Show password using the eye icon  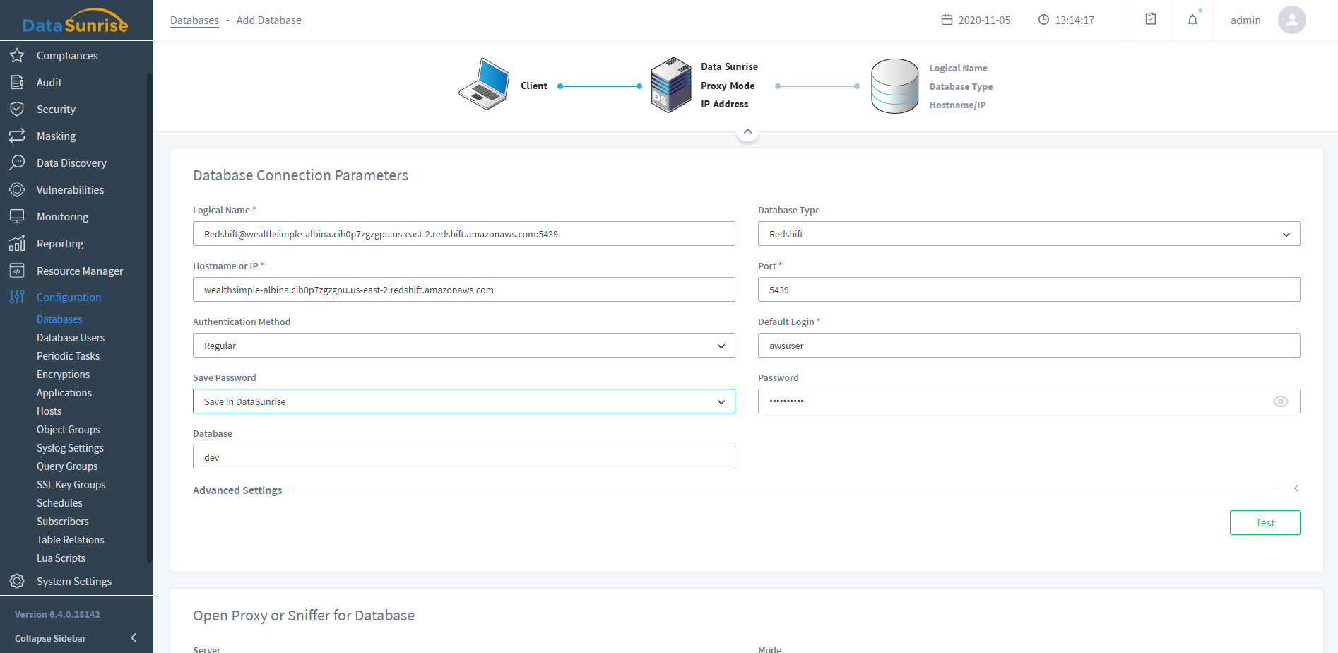tap(1280, 401)
